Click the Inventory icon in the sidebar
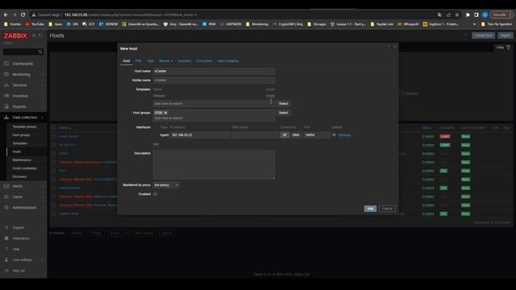Screen dimensions: 516x290 pyautogui.click(x=6, y=96)
